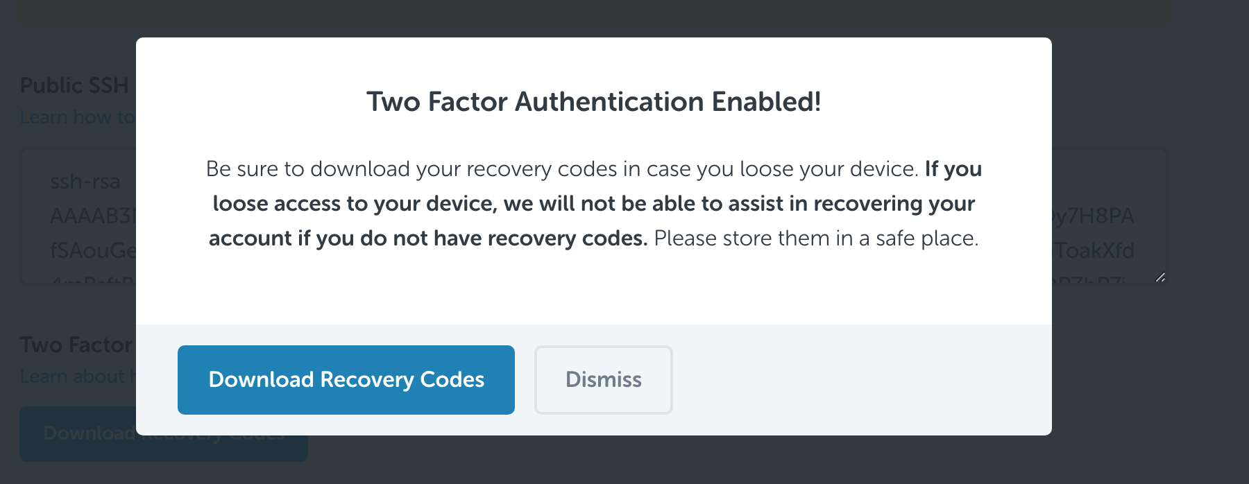Click the bold warning about recovering your account
The height and width of the screenshot is (484, 1249).
click(594, 204)
